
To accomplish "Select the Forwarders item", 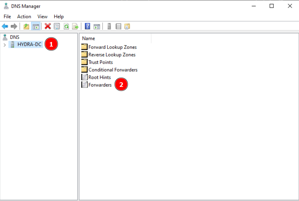I will (100, 85).
